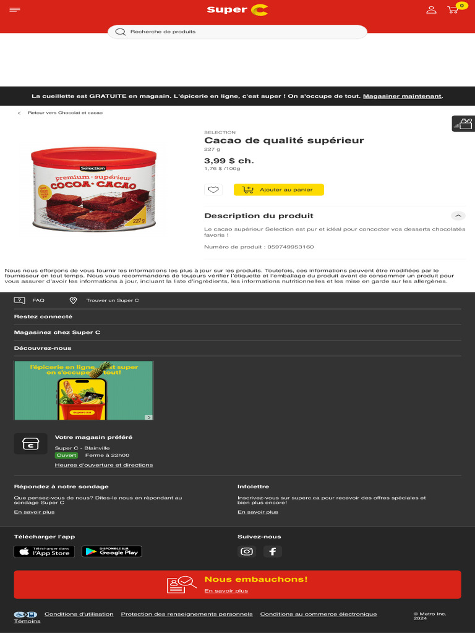Open the Facebook page icon
Screen dimensions: 475x633
click(x=273, y=551)
